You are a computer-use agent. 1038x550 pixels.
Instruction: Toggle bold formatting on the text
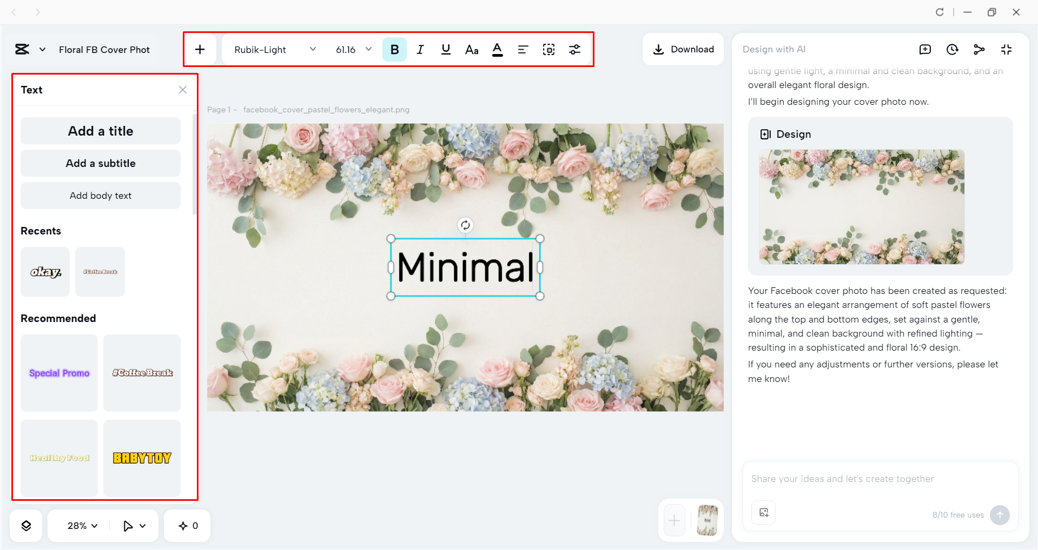tap(394, 49)
